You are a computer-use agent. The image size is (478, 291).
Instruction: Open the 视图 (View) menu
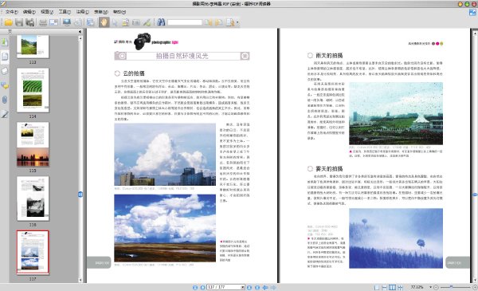pyautogui.click(x=47, y=12)
